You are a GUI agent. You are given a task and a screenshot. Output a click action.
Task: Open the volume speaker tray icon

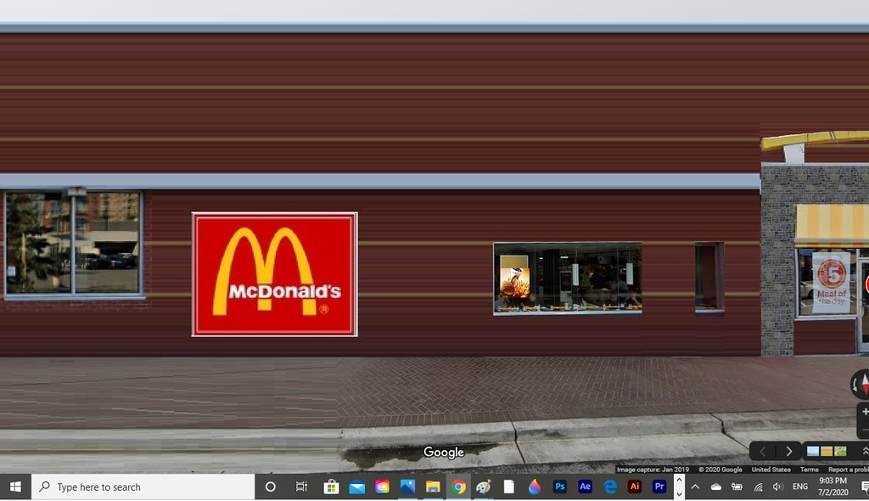point(778,487)
